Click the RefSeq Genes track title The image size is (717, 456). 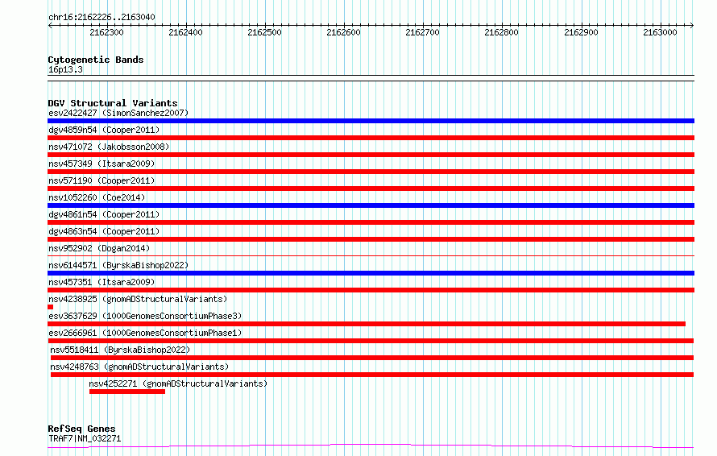[x=81, y=429]
